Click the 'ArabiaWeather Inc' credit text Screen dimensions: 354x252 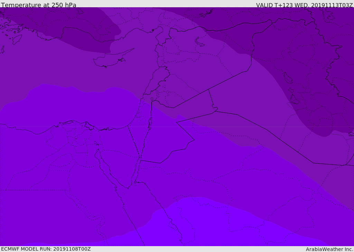[329, 249]
